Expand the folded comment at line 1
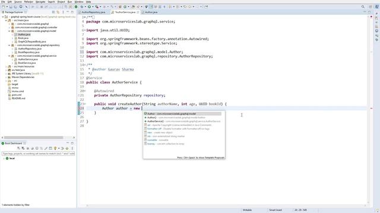Image resolution: width=380 pixels, height=213 pixels. pyautogui.click(x=84, y=17)
